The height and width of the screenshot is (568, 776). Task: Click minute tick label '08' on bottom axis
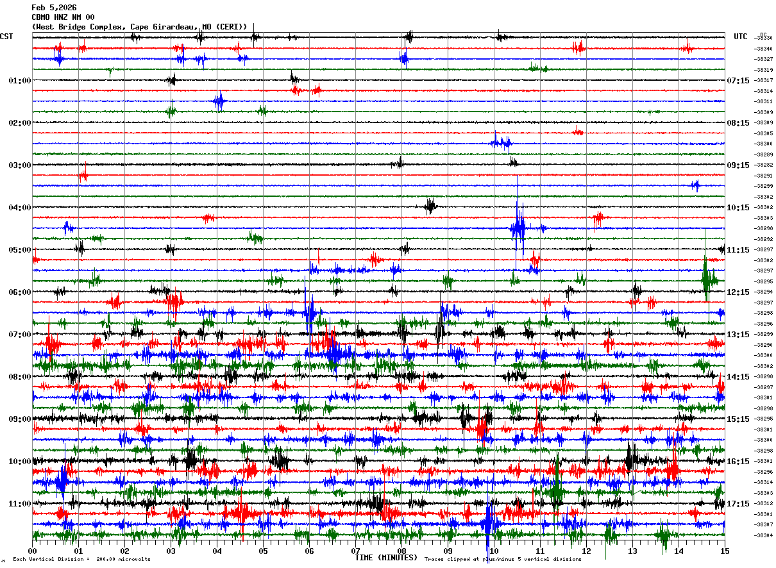click(x=401, y=551)
